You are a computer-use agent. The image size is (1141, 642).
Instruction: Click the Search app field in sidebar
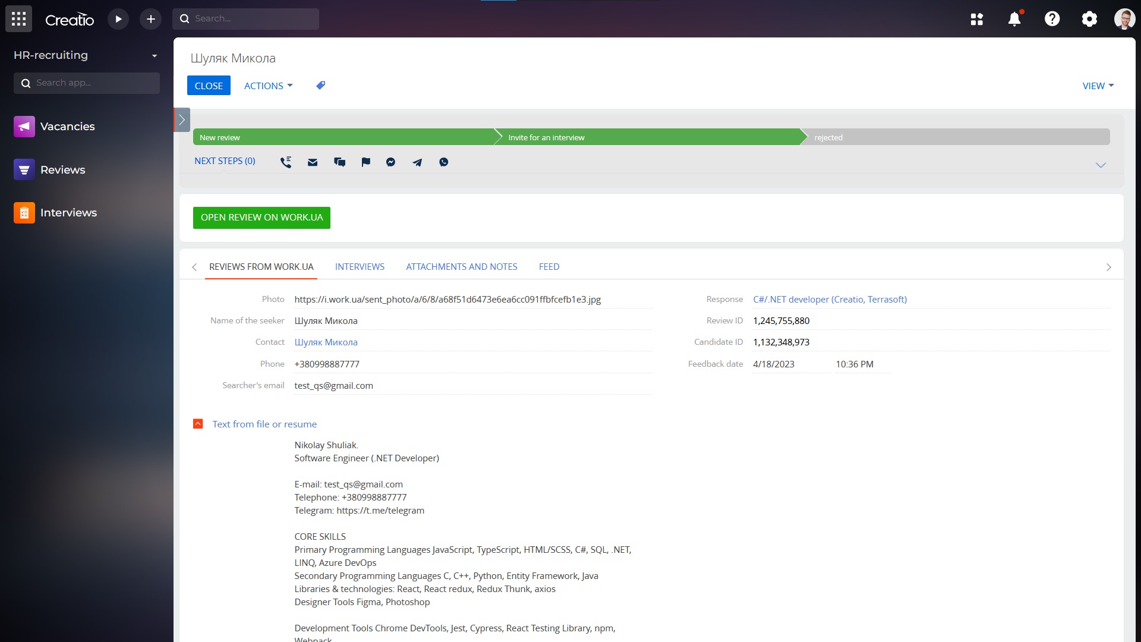pos(87,83)
